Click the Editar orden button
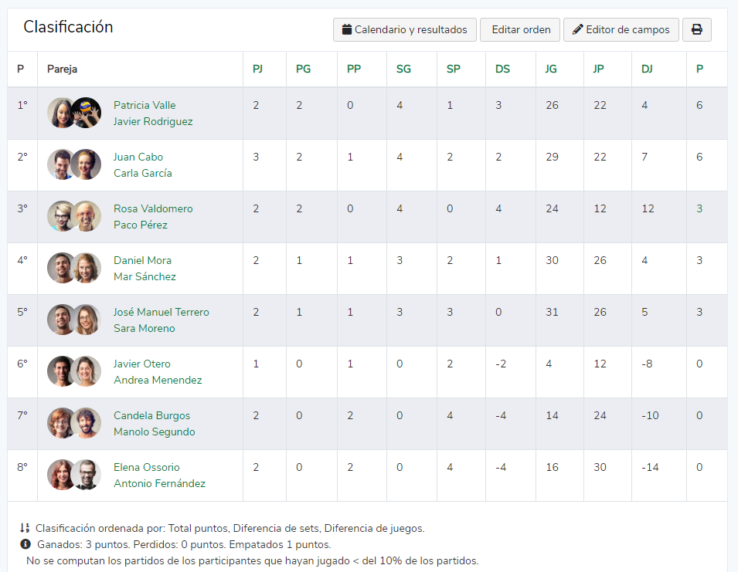Image resolution: width=738 pixels, height=572 pixels. tap(520, 30)
